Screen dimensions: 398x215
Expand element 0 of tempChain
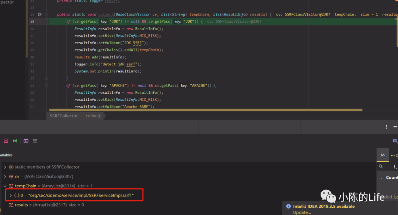tap(11, 195)
